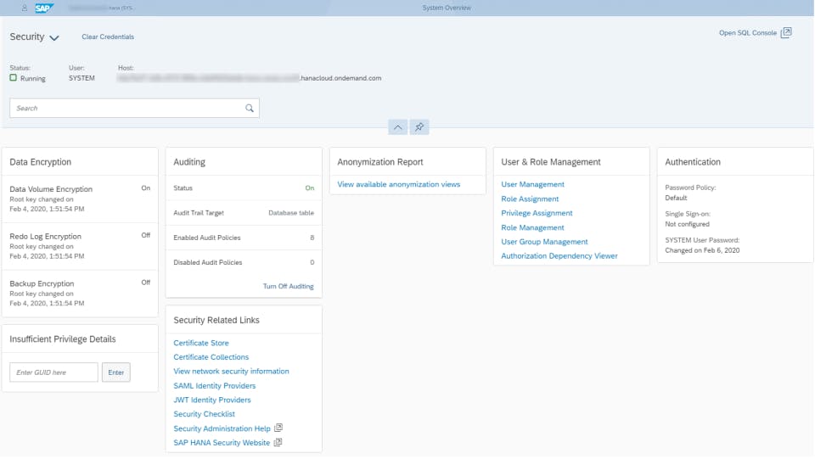Open Certificate Store link
The height and width of the screenshot is (459, 815).
coord(201,343)
